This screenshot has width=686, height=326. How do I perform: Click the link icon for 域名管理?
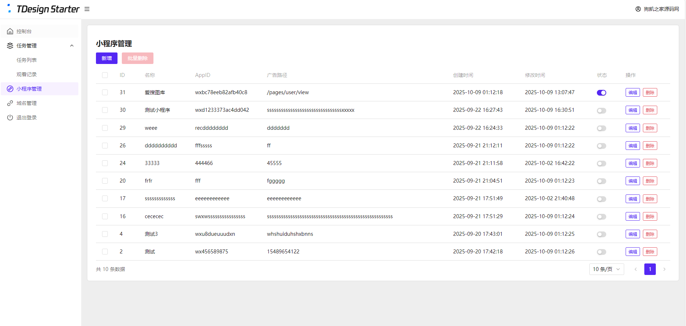[x=10, y=103]
